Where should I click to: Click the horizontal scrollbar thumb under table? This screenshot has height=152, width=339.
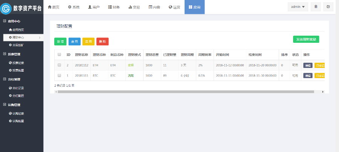point(186,92)
